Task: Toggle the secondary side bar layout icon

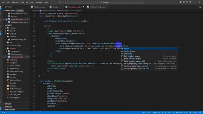Action: click(x=187, y=2)
